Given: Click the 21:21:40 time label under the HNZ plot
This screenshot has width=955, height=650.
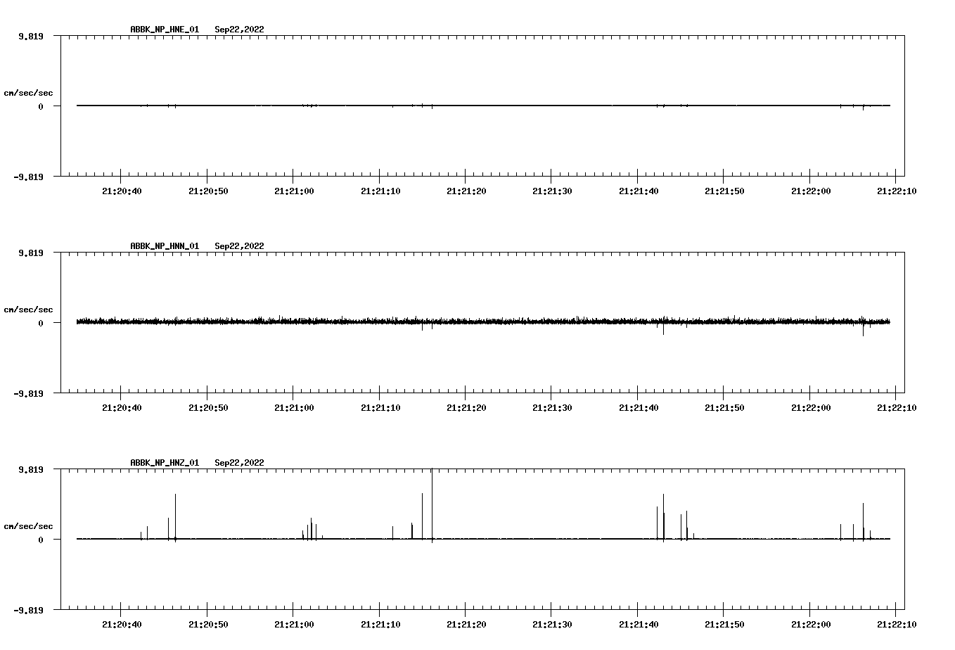Looking at the screenshot, I should [x=639, y=624].
